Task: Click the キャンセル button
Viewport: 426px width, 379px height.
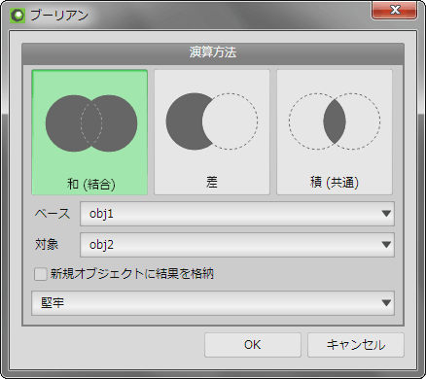Action: 356,345
